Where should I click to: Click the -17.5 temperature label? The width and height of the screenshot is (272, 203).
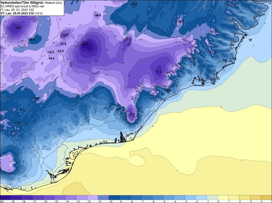click(x=158, y=72)
